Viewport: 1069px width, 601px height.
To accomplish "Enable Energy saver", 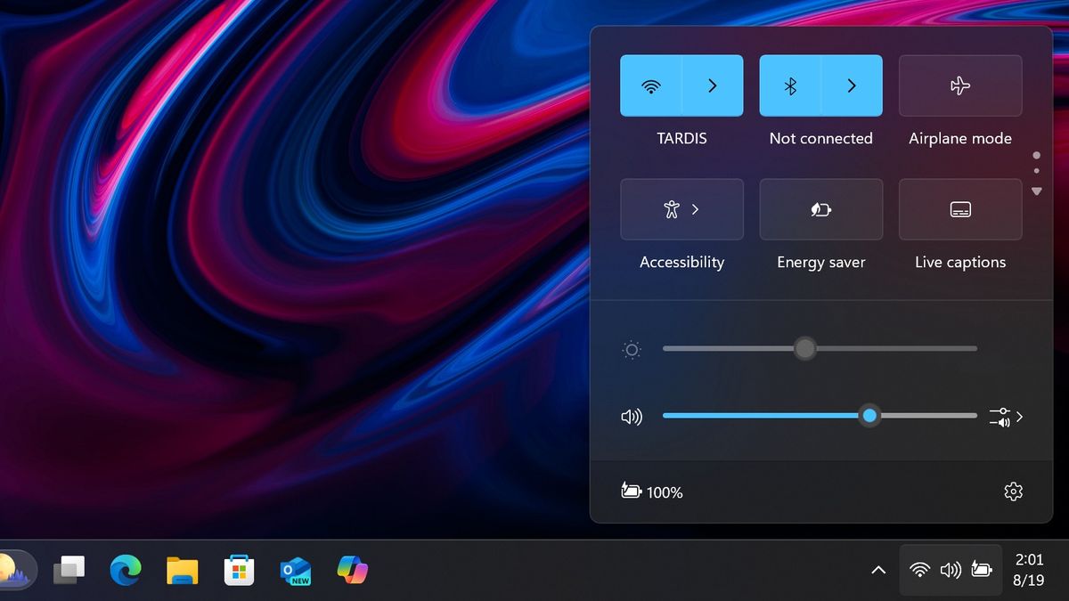I will pos(820,209).
